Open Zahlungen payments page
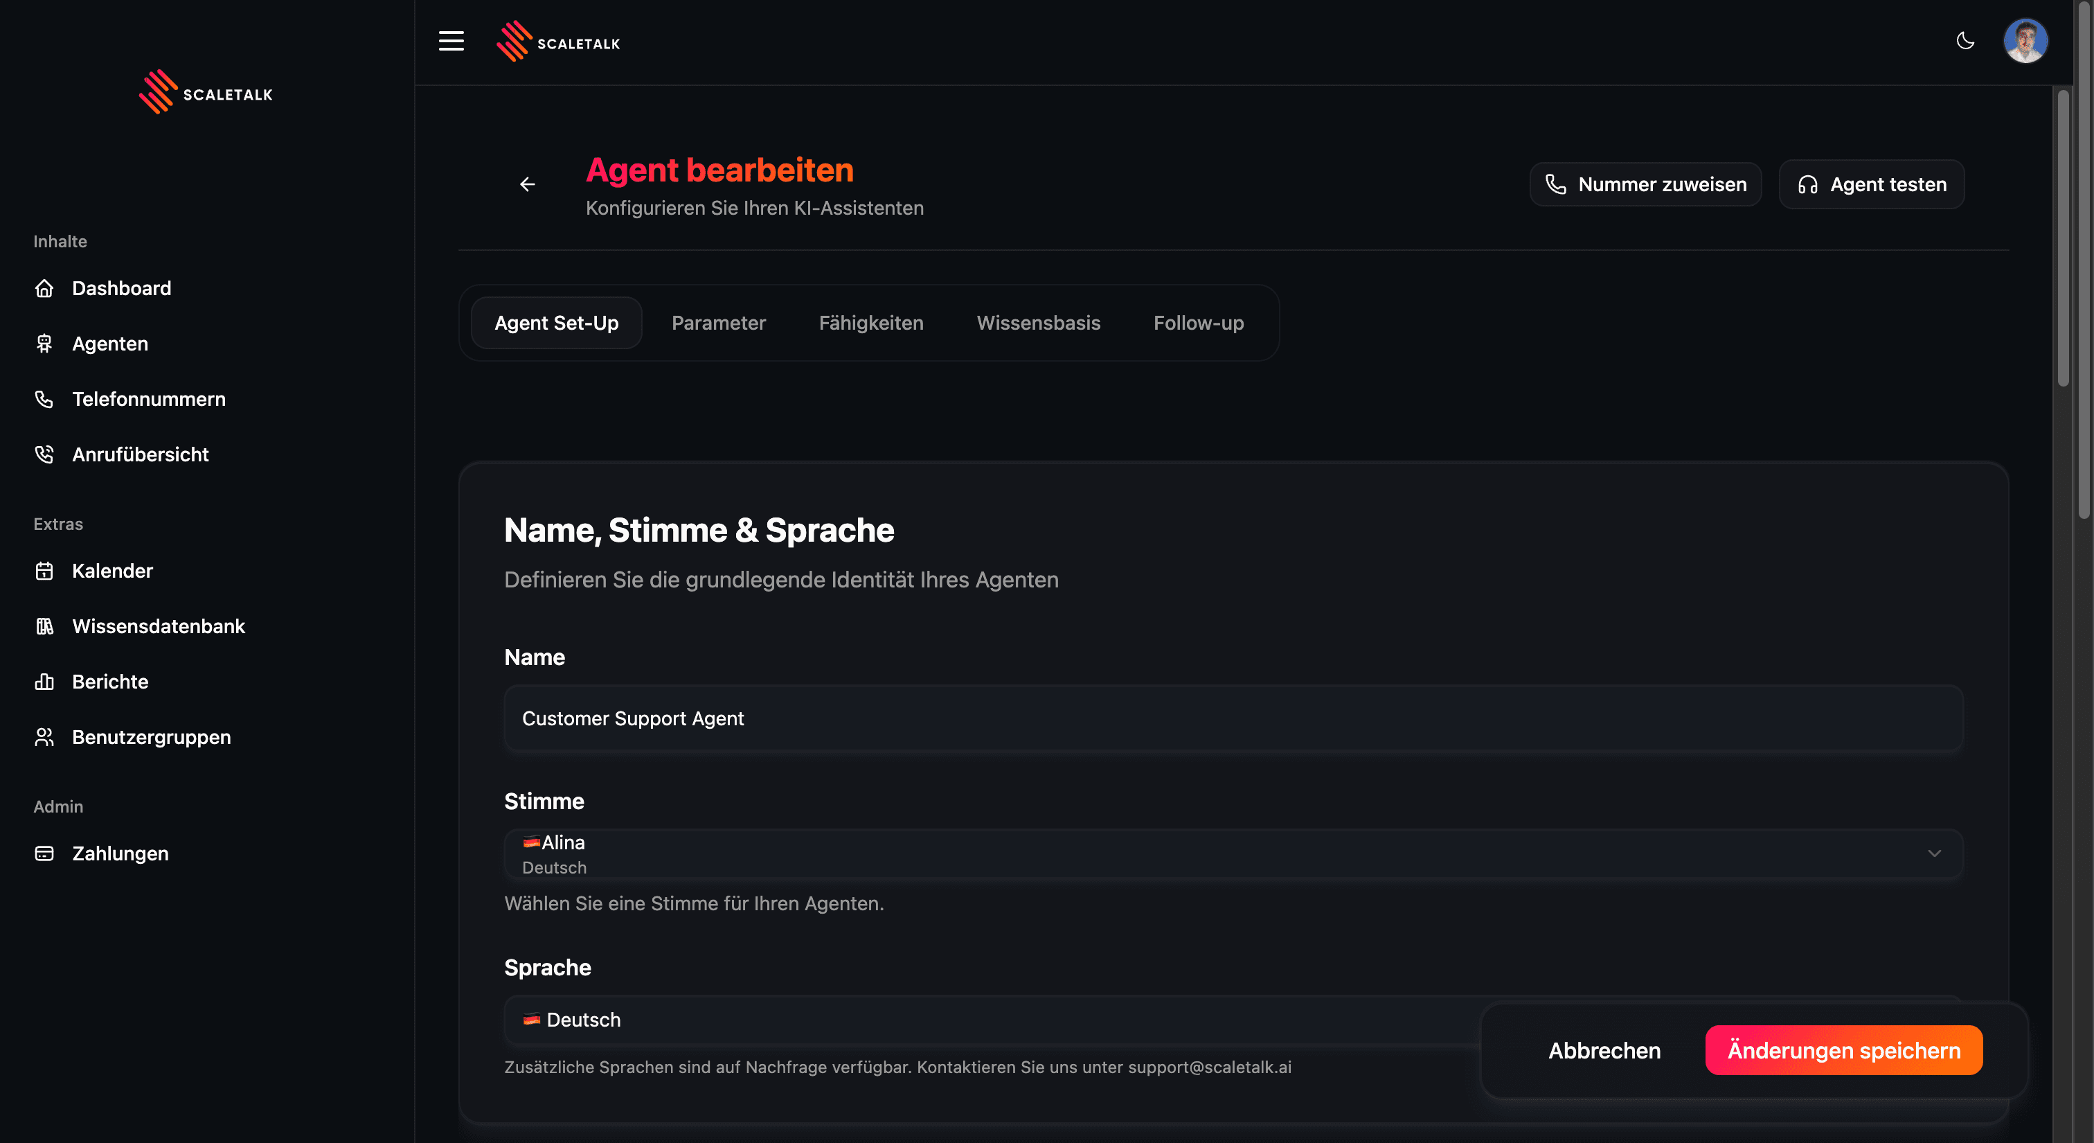 (120, 853)
